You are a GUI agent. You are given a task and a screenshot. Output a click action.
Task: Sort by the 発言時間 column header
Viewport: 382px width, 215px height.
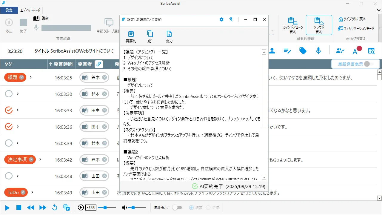point(61,64)
